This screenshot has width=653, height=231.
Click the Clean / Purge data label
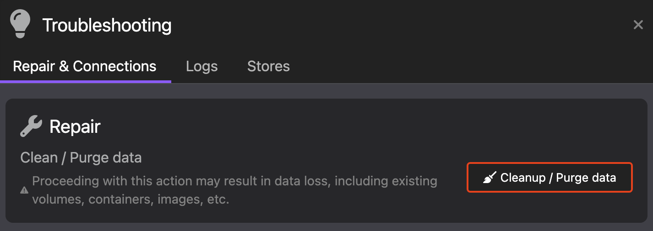pos(81,158)
